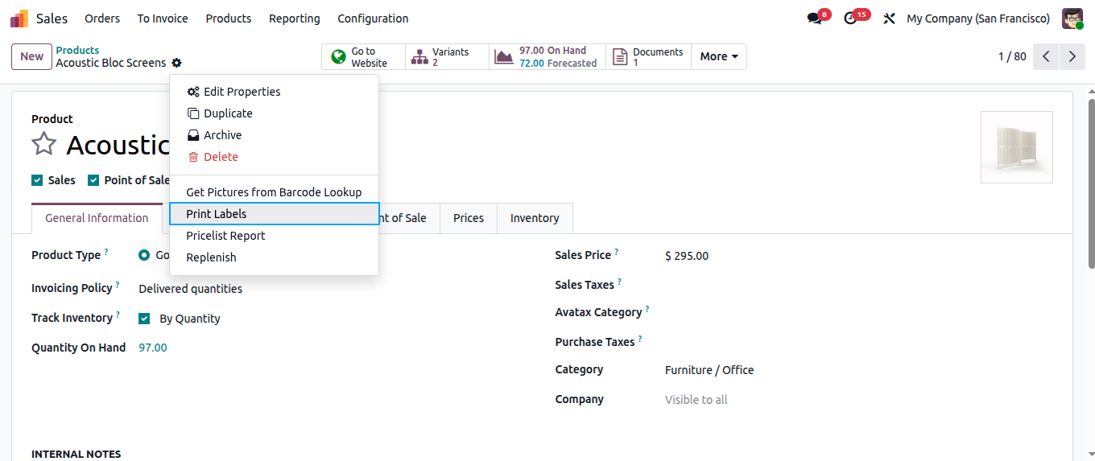Open the Configuration menu

[373, 19]
